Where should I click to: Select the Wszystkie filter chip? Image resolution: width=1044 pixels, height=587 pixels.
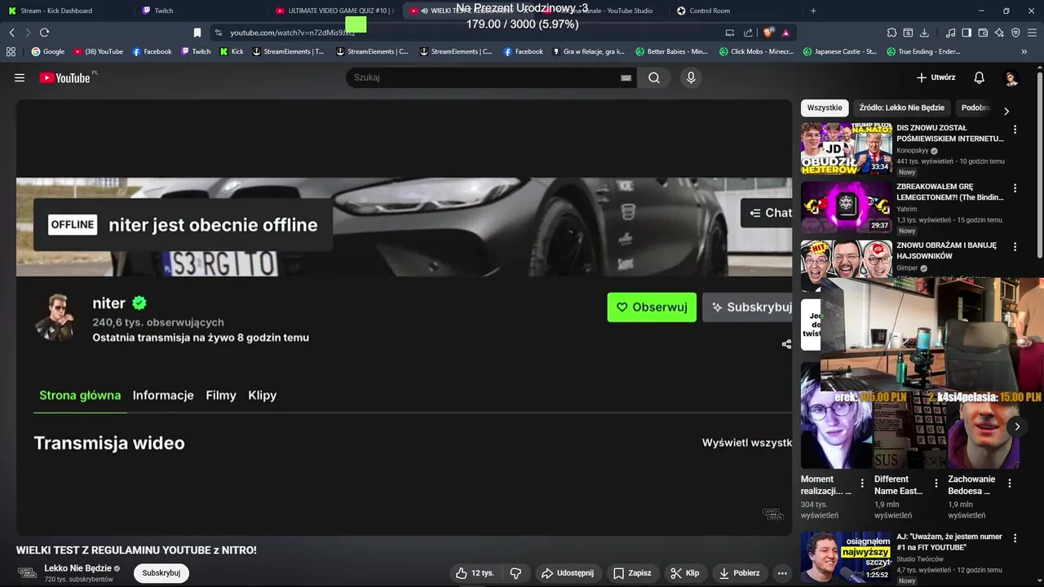click(825, 108)
